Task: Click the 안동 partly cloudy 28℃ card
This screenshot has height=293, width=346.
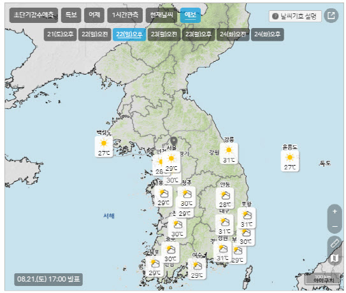Action: click(225, 198)
